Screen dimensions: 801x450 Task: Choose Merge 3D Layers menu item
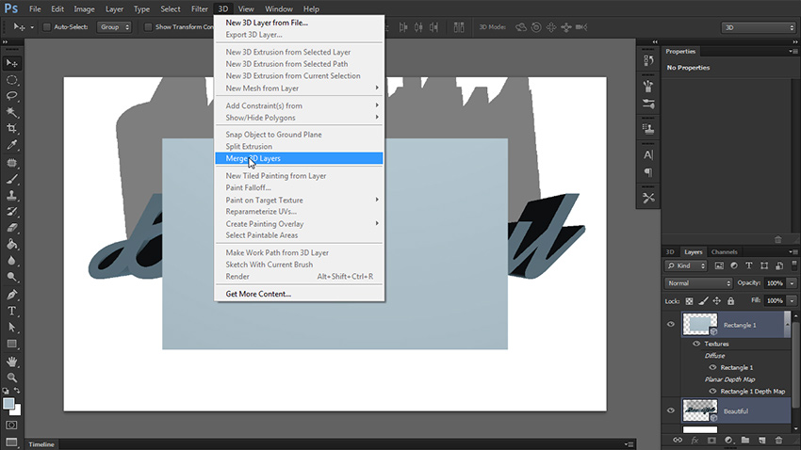[x=253, y=158]
